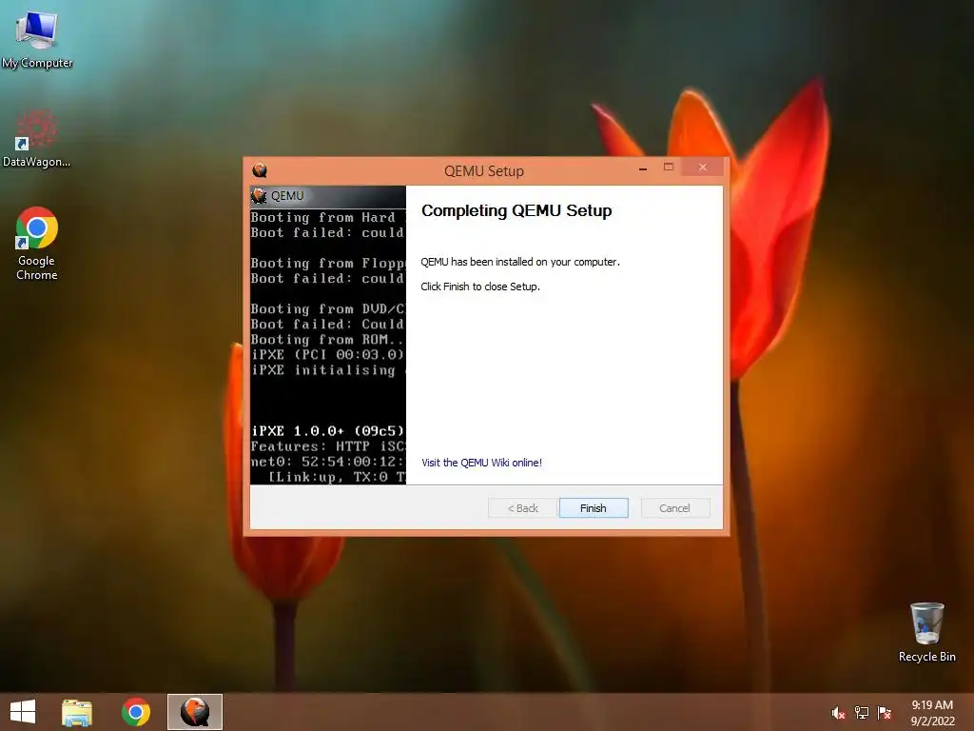The image size is (974, 731).
Task: Select the My Computer desktop icon
Action: (37, 40)
